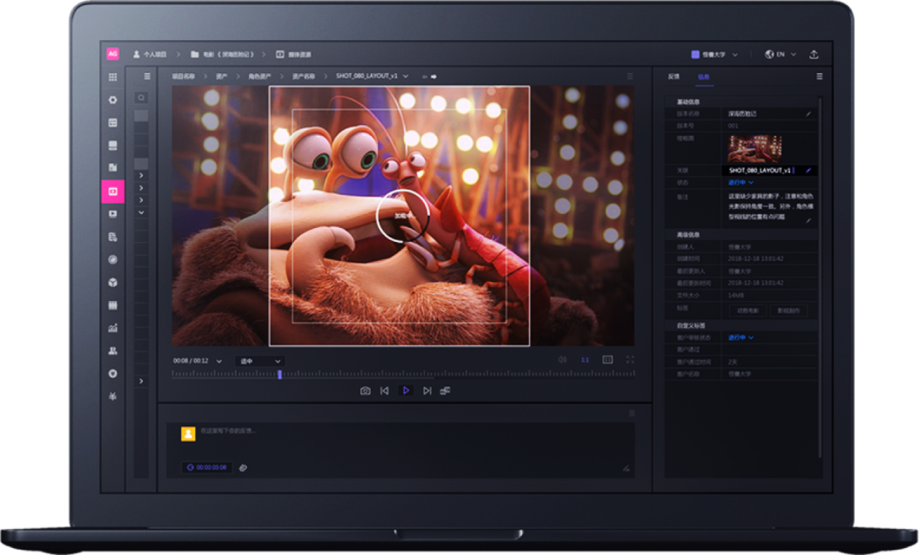This screenshot has width=919, height=555.
Task: Click the upload icon in the top bar
Action: 814,54
